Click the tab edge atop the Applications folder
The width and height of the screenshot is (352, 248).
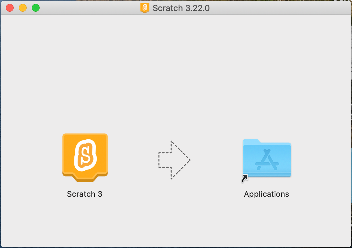pos(251,142)
